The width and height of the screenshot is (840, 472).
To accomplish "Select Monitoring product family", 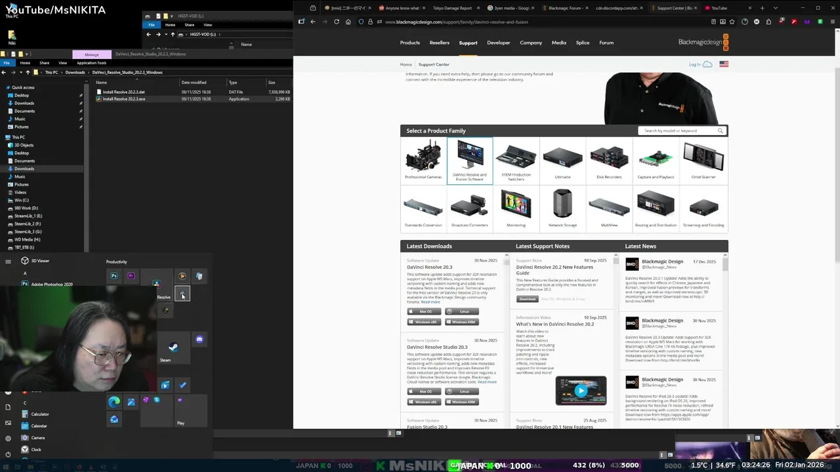I will click(516, 208).
